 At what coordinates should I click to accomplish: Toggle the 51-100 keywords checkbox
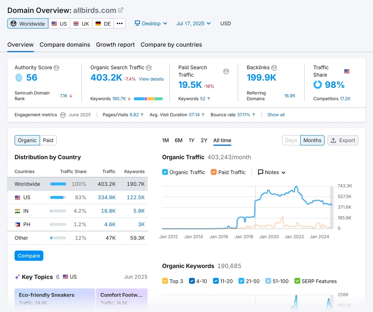tap(268, 281)
